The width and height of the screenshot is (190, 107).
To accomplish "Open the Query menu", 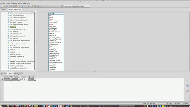I will click(8, 3).
